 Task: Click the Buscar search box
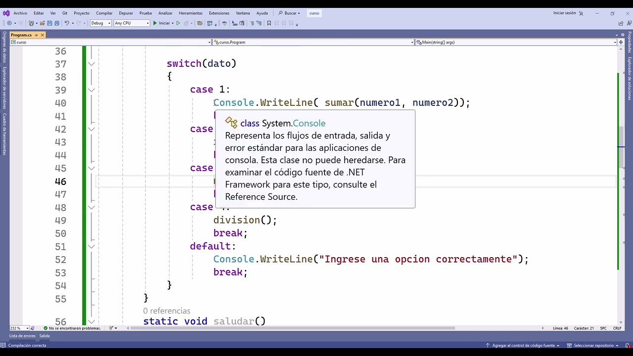point(289,13)
